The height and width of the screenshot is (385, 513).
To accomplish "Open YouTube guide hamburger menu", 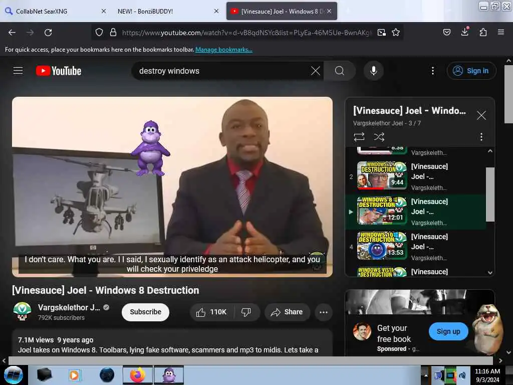I will [x=18, y=71].
